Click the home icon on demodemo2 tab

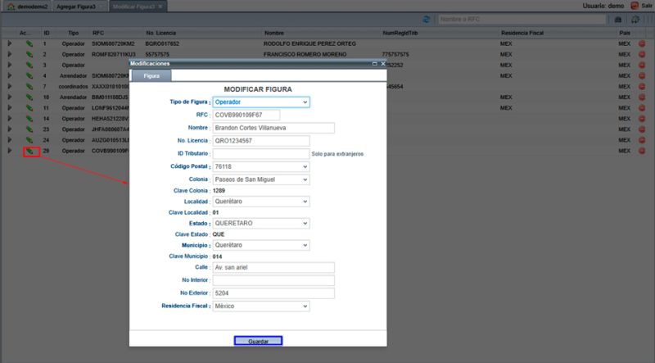click(x=8, y=6)
